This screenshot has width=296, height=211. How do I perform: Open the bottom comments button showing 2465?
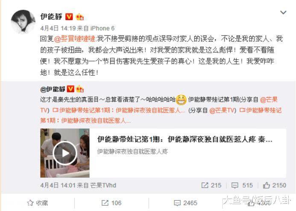[x=185, y=203]
